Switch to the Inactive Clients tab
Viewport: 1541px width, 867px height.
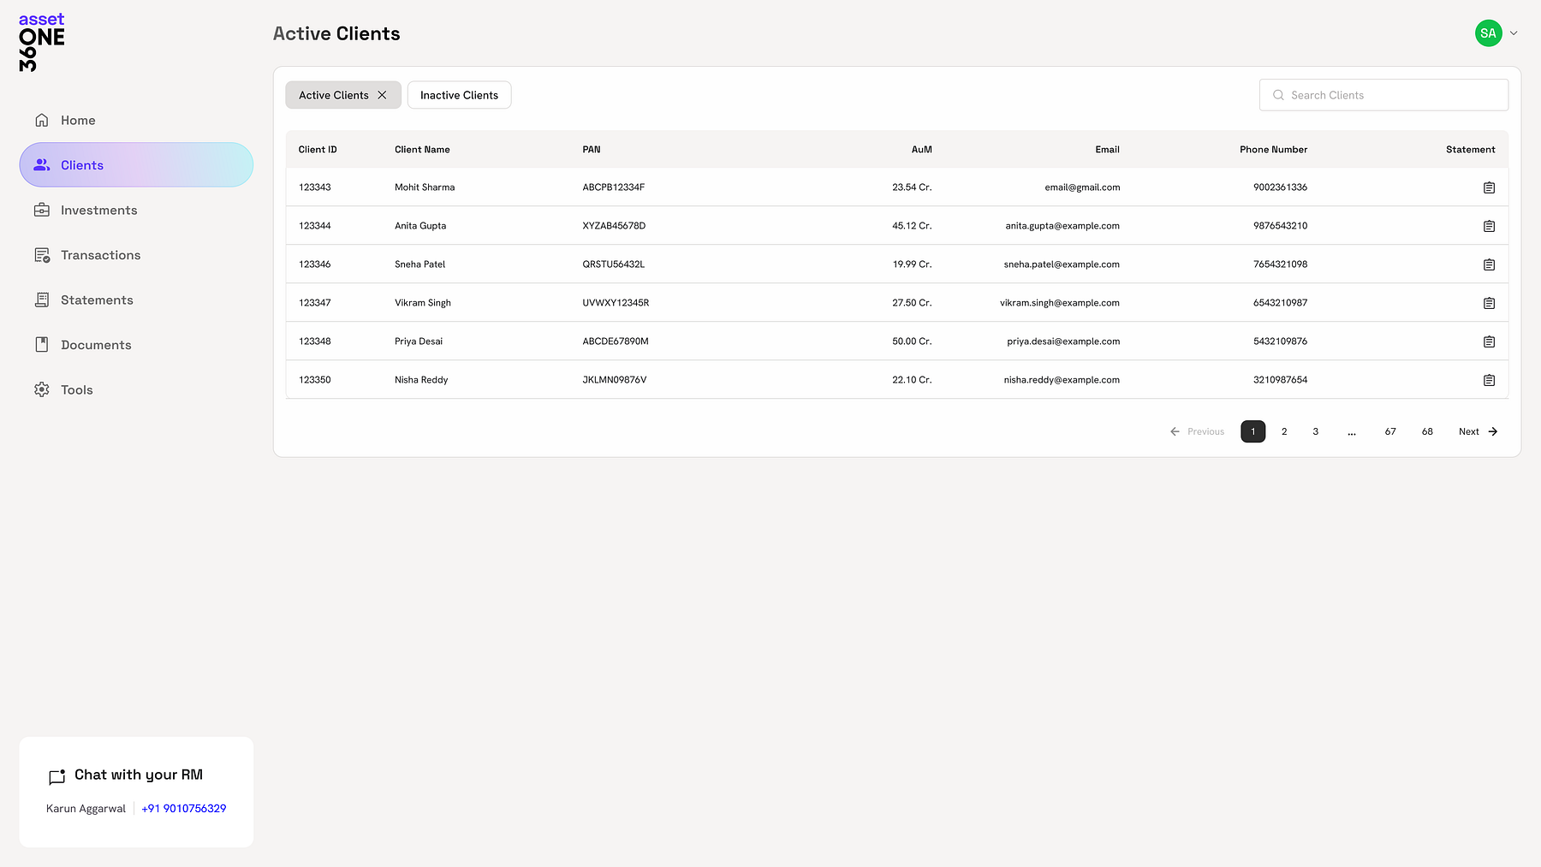(459, 94)
